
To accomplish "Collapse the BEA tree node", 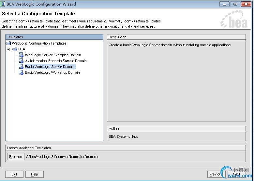I will [x=8, y=49].
